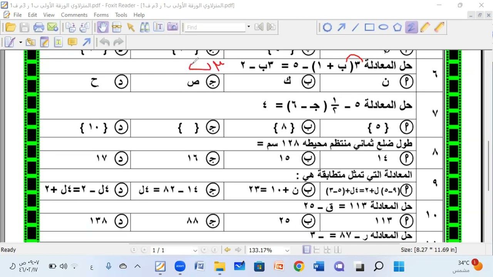
Task: Expand the Find options dropdown arrow
Action: (x=248, y=27)
